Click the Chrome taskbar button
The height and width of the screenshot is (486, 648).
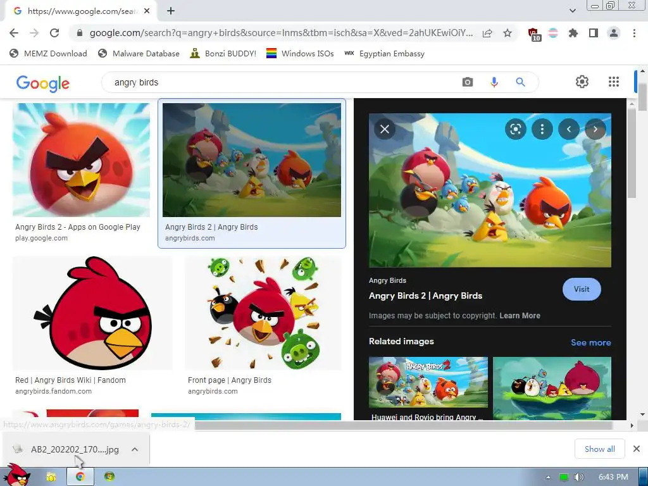click(80, 477)
